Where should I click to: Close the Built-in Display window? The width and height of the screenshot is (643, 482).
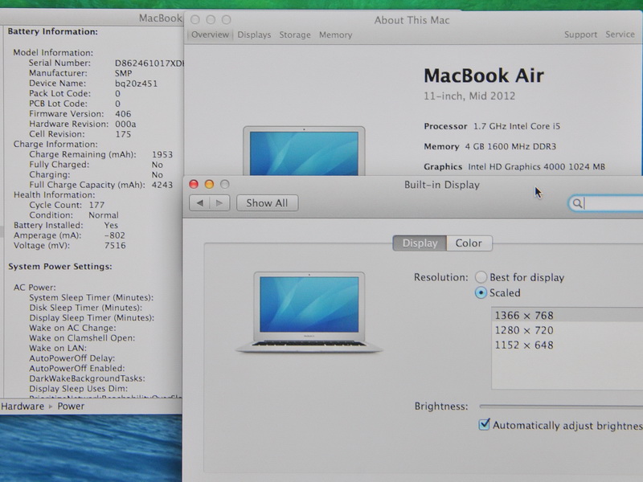click(194, 185)
